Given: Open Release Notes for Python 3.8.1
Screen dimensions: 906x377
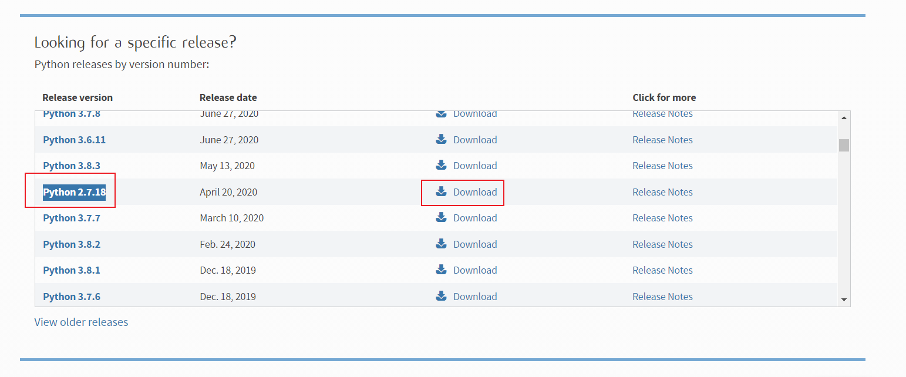Looking at the screenshot, I should tap(662, 270).
